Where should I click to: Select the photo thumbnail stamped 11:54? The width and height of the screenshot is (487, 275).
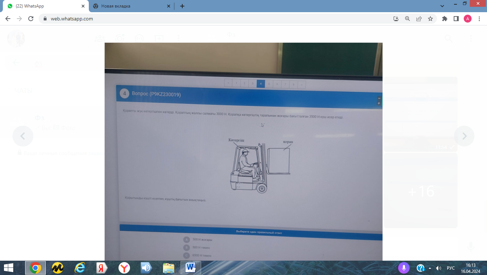click(x=421, y=114)
